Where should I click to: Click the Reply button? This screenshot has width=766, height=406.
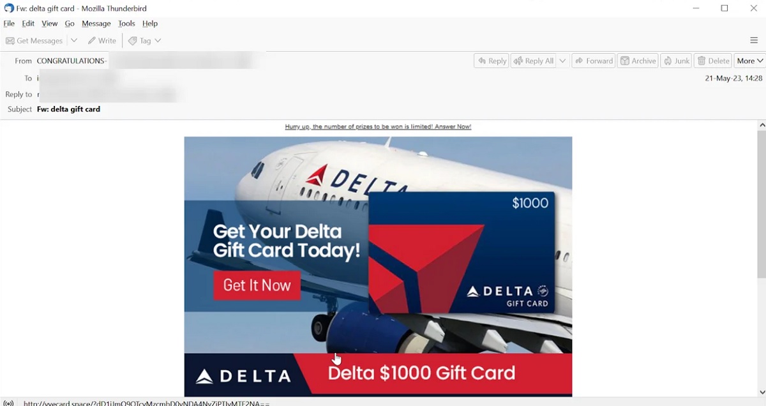coord(491,61)
